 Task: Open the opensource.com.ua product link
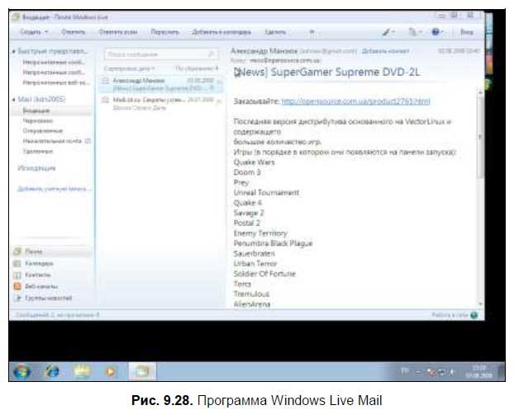pyautogui.click(x=355, y=101)
